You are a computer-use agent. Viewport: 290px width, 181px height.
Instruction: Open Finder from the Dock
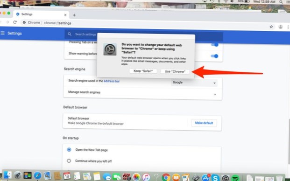(7, 175)
